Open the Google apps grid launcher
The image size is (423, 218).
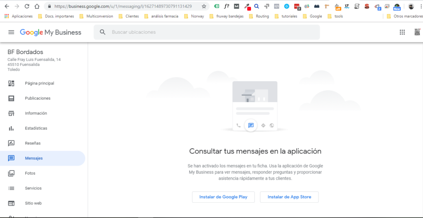tap(402, 32)
